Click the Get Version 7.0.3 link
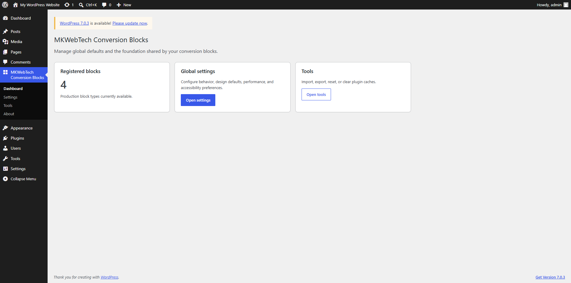The width and height of the screenshot is (571, 283). point(550,277)
